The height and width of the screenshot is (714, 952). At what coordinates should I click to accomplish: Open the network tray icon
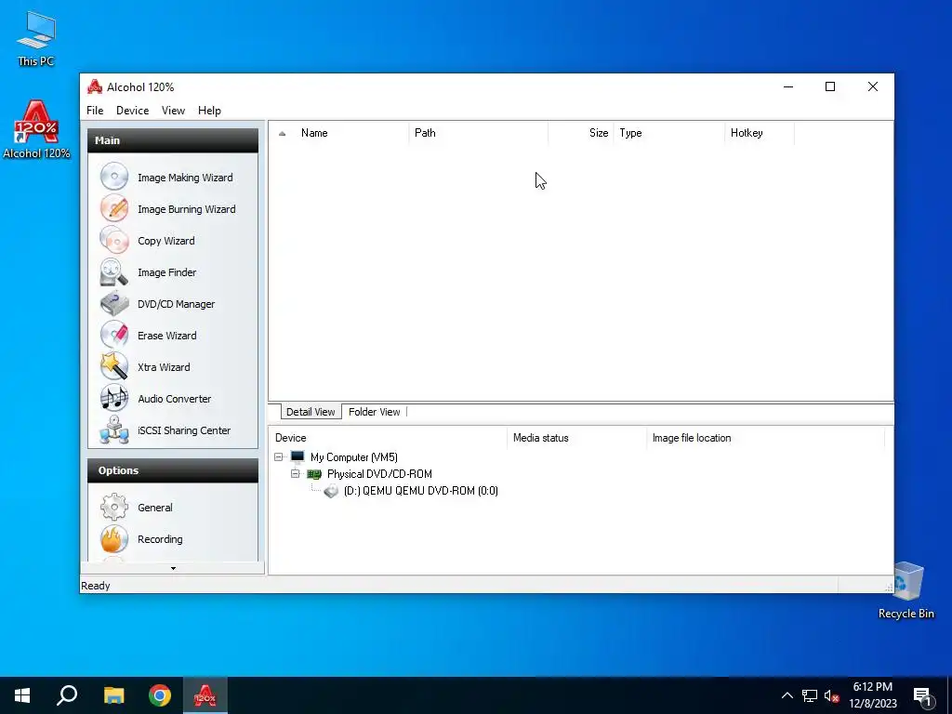coord(810,695)
